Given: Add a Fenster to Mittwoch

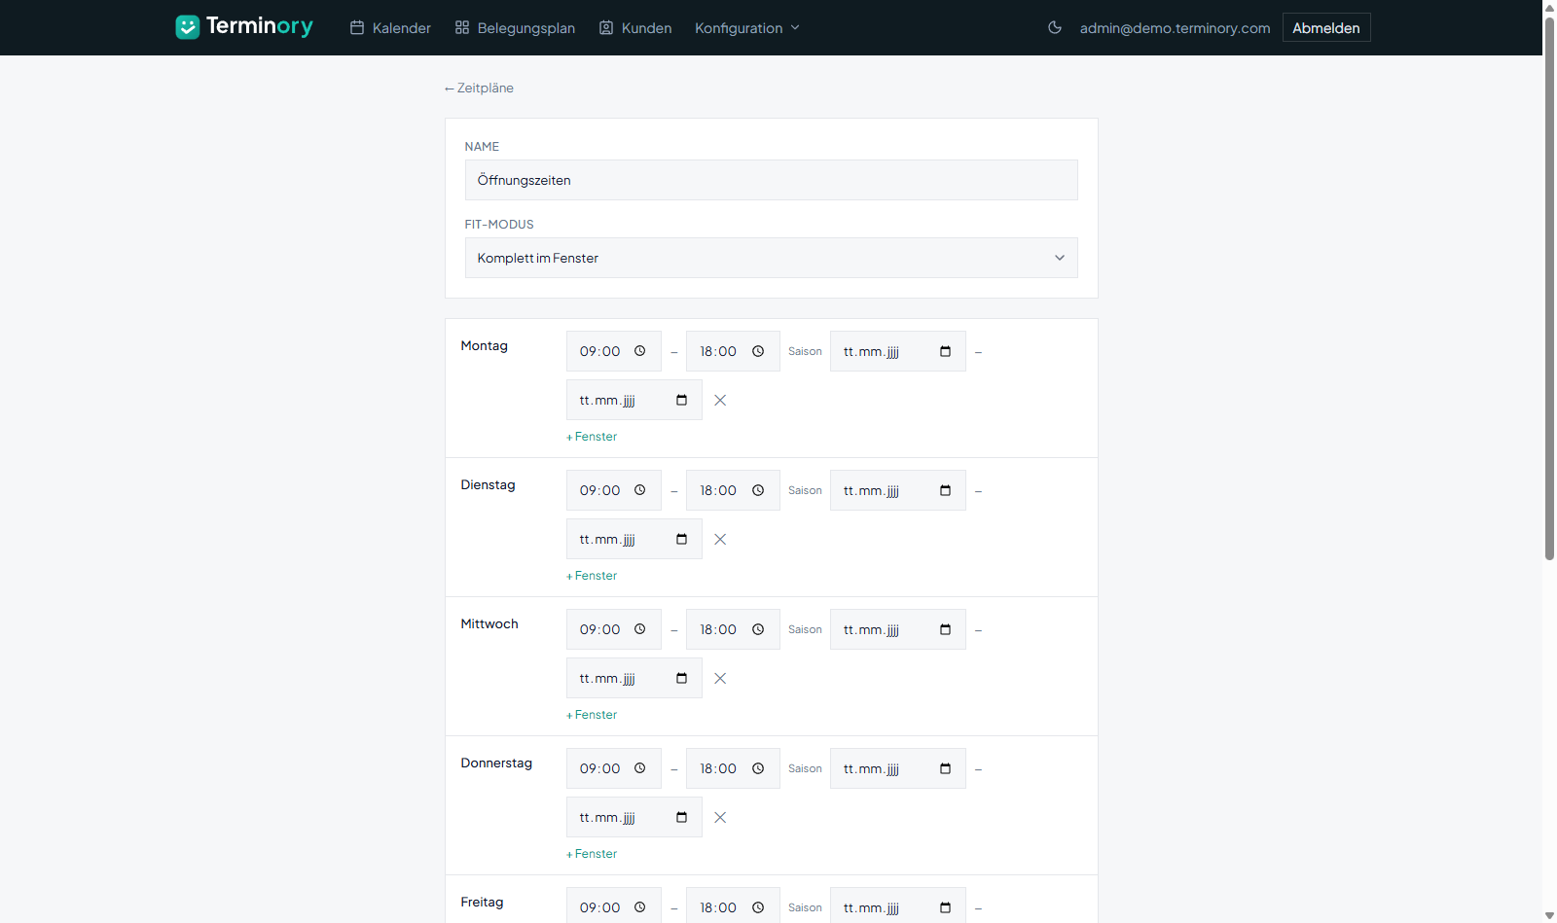Looking at the screenshot, I should [x=592, y=715].
